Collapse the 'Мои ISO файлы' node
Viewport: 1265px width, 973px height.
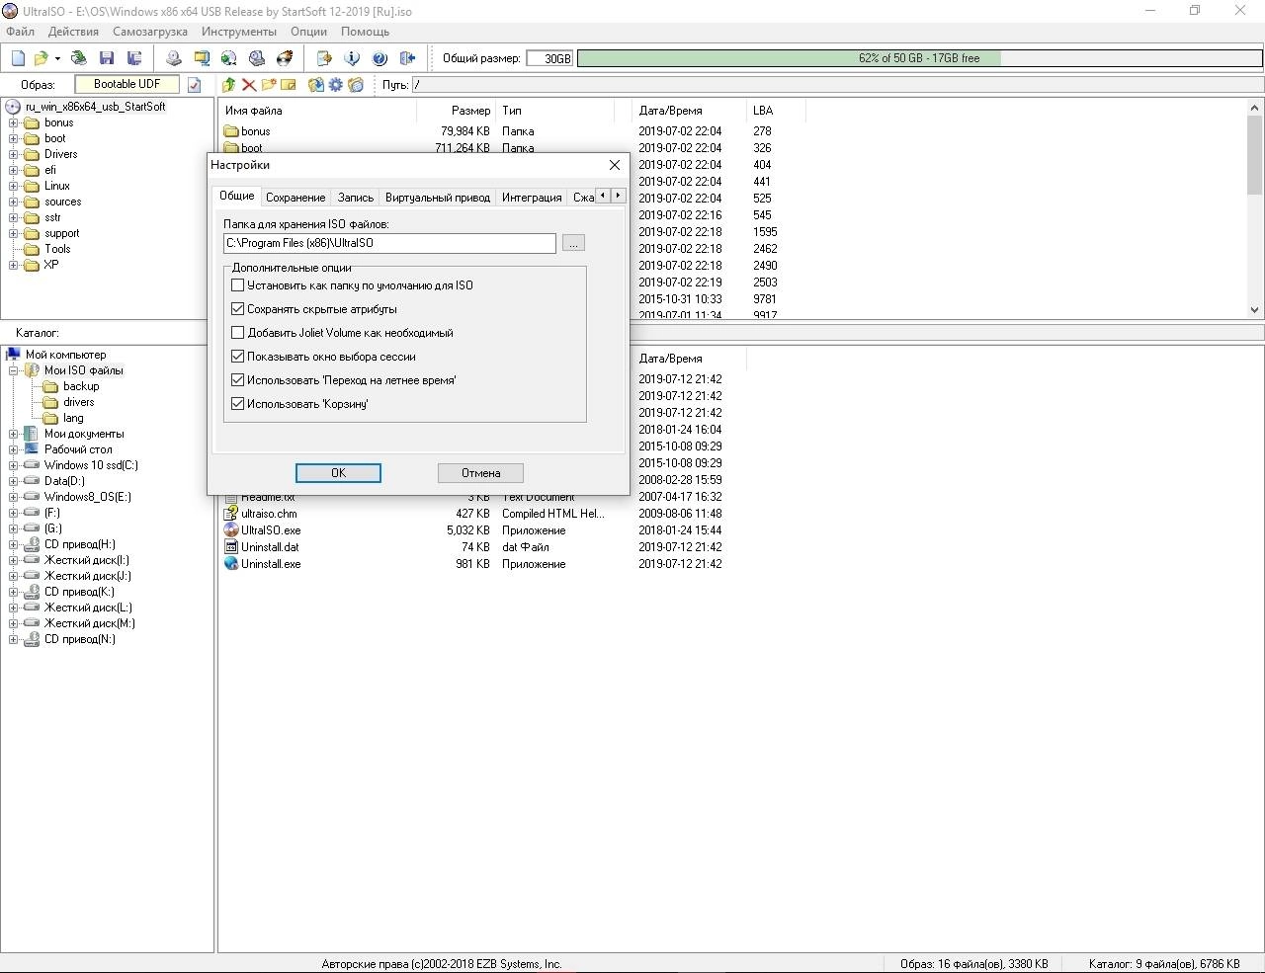[14, 371]
